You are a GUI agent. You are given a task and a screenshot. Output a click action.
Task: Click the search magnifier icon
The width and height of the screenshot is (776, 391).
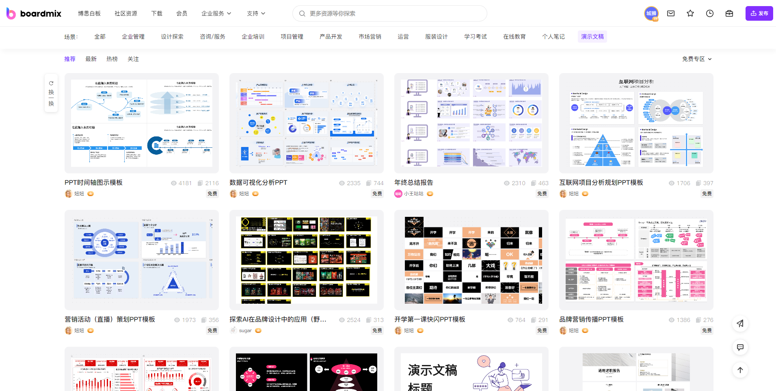302,13
